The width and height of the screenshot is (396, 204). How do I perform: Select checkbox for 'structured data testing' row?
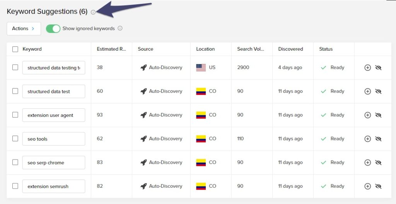point(15,67)
